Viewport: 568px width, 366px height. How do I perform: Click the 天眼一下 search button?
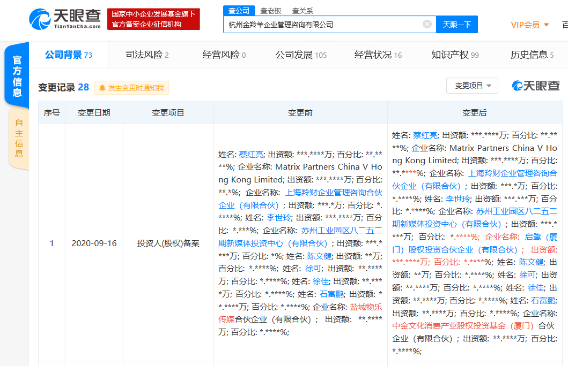457,24
